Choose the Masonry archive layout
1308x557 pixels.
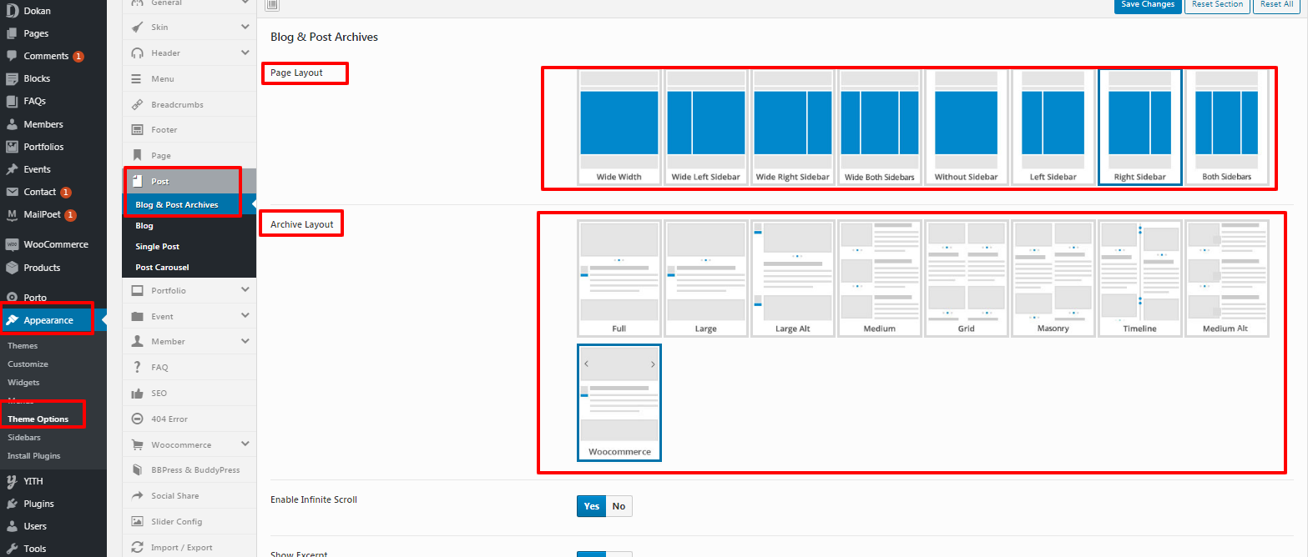click(1053, 278)
